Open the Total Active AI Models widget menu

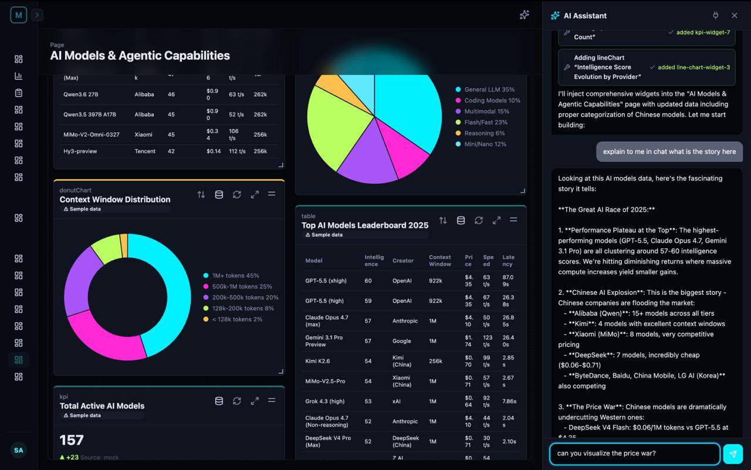click(x=272, y=400)
